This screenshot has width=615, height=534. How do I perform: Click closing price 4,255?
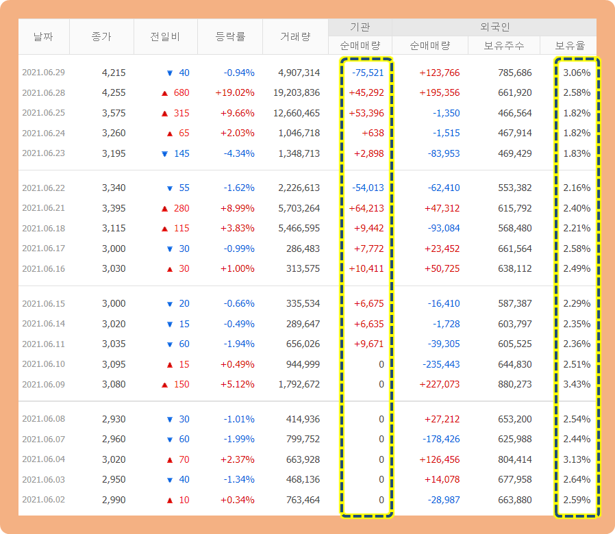pyautogui.click(x=114, y=93)
